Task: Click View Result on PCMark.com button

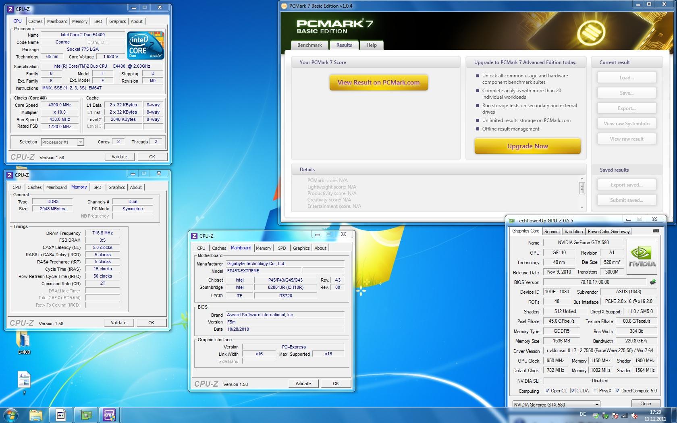Action: click(x=378, y=83)
